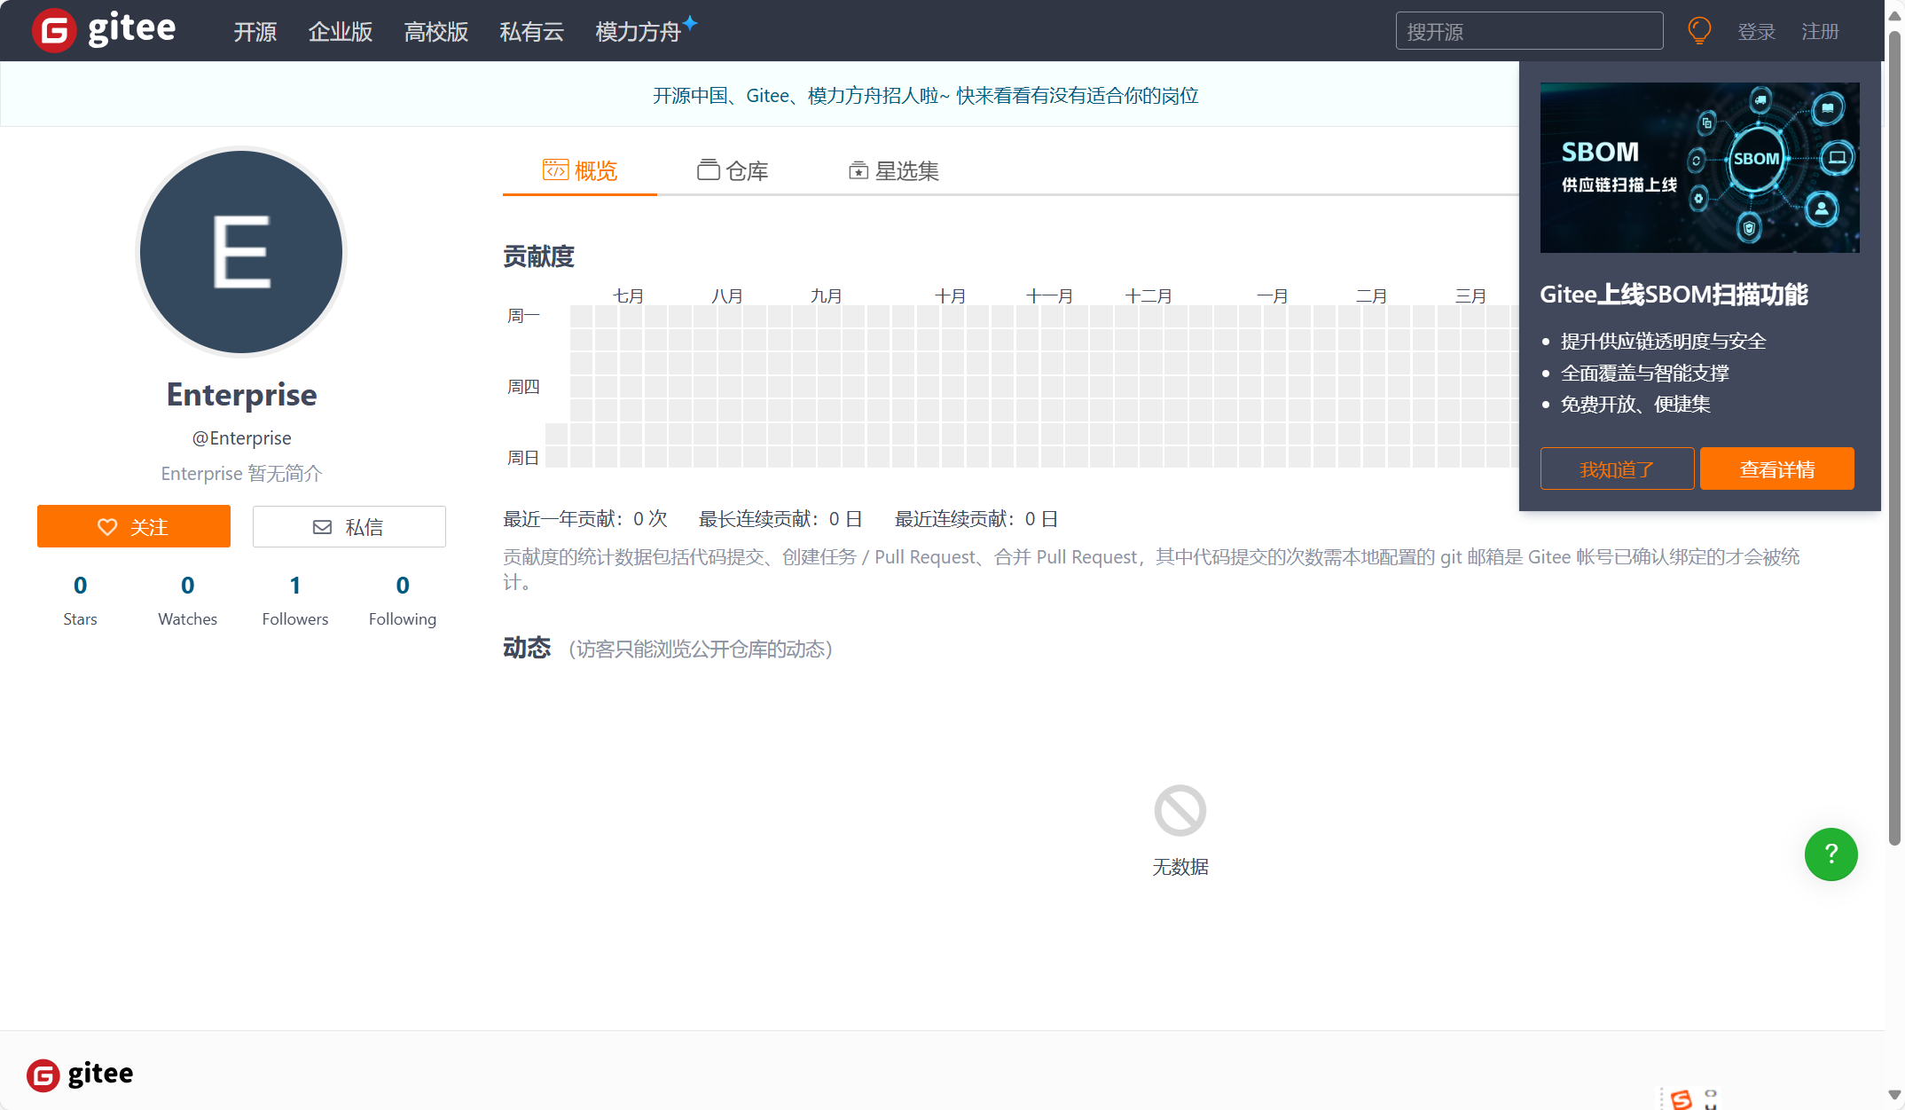The width and height of the screenshot is (1905, 1110).
Task: Click the Gitee logo in the top navigation
Action: point(102,29)
